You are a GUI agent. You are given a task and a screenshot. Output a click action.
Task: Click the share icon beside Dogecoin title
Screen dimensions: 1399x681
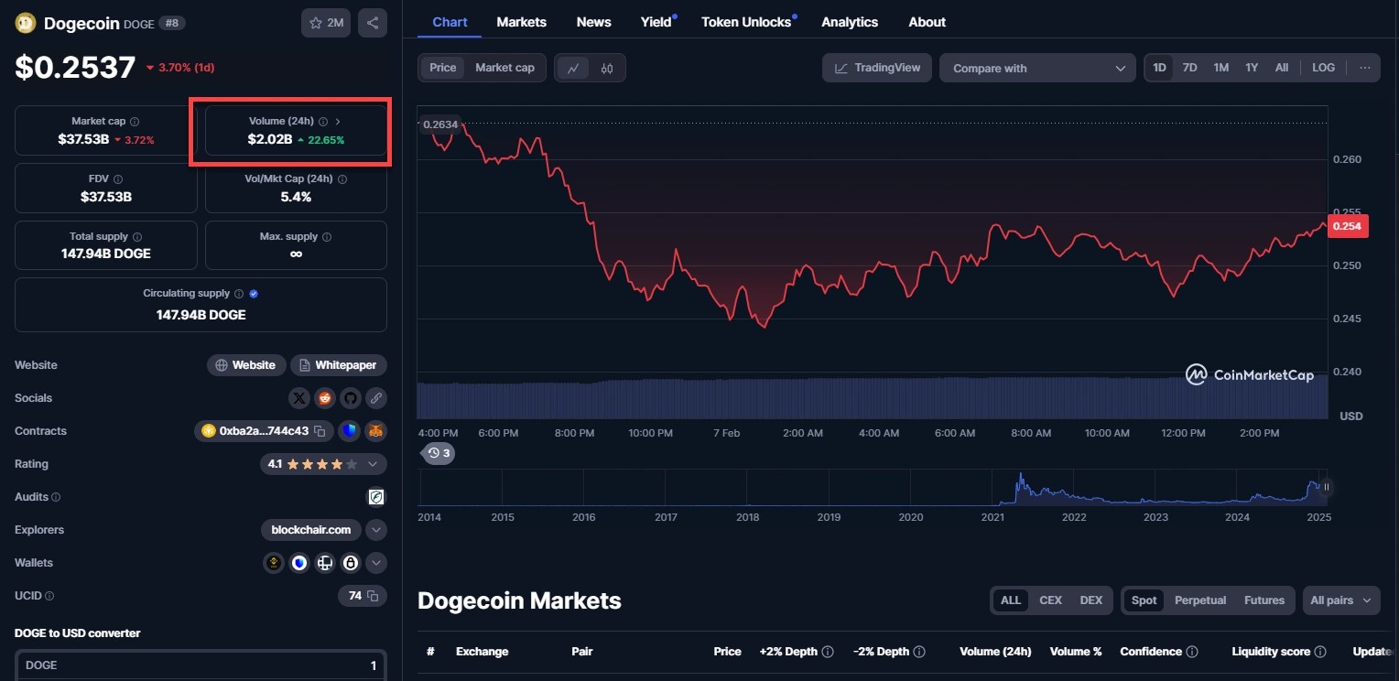click(x=372, y=23)
